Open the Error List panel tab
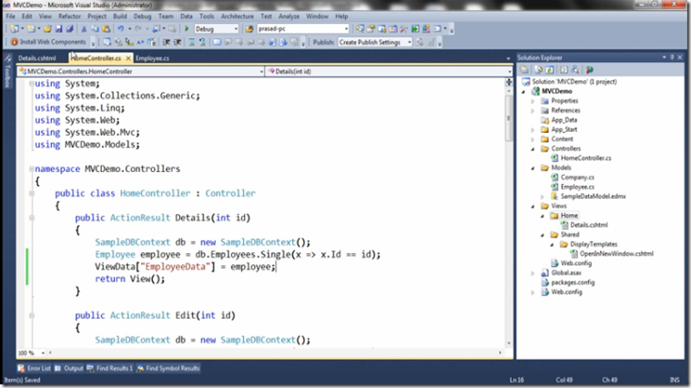This screenshot has width=691, height=388. 35,368
